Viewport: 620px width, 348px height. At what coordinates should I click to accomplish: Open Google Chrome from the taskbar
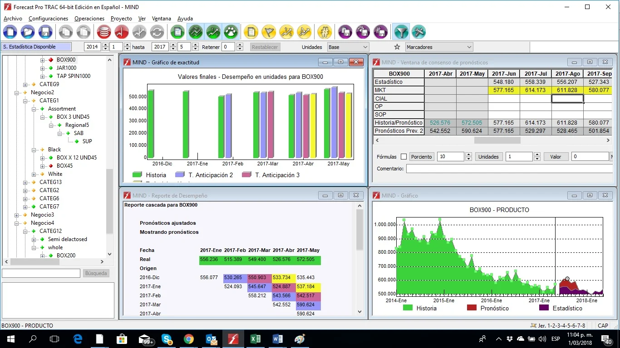(x=189, y=338)
